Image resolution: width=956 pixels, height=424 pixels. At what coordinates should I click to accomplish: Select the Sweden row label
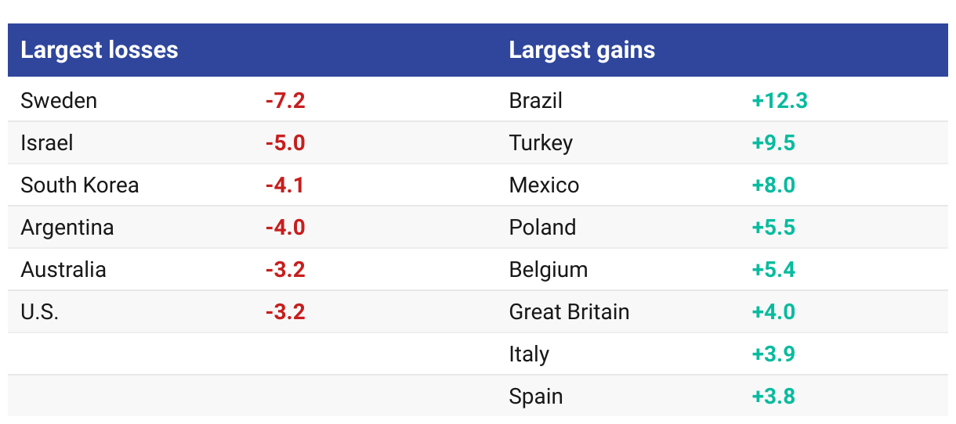pyautogui.click(x=59, y=101)
